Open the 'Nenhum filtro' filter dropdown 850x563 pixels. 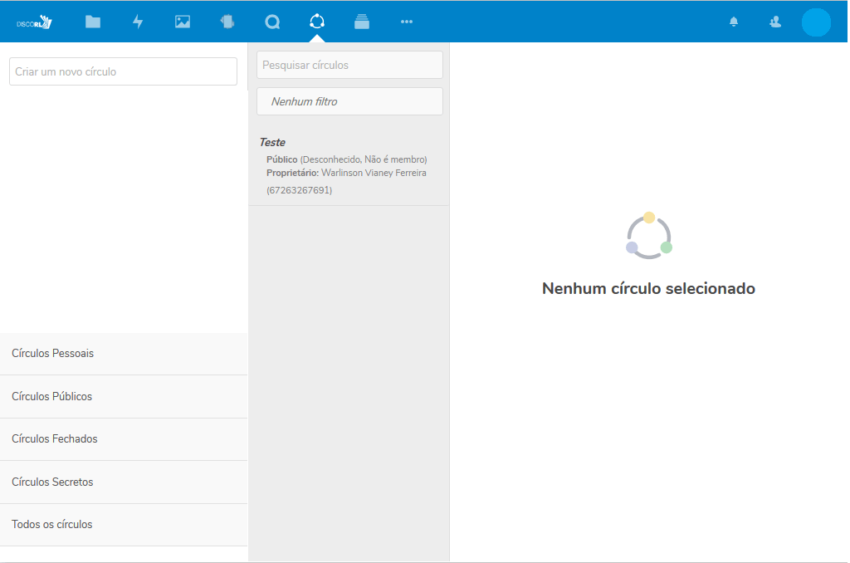tap(349, 101)
